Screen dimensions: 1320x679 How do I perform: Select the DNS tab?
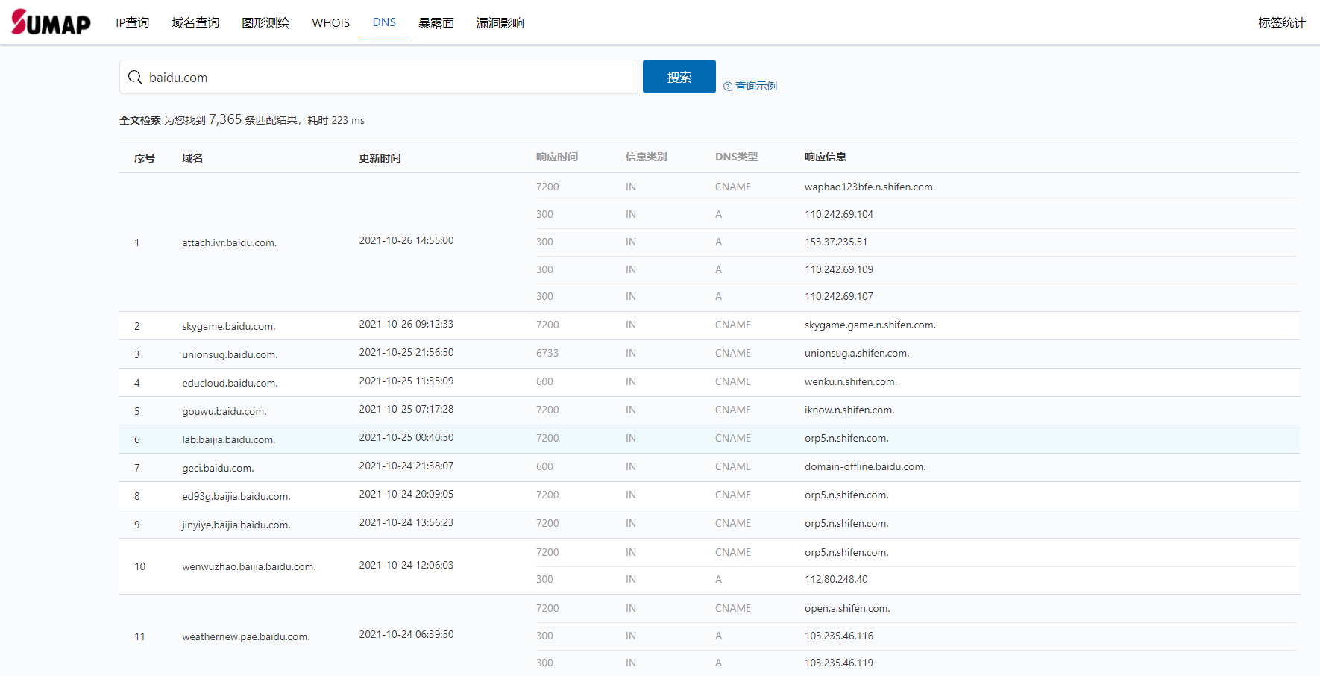point(384,22)
